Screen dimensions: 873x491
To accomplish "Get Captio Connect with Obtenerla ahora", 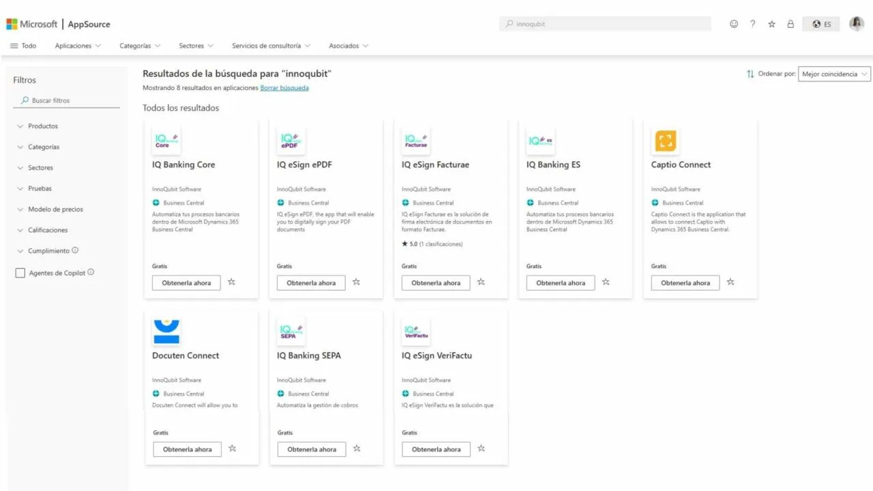I will click(685, 282).
